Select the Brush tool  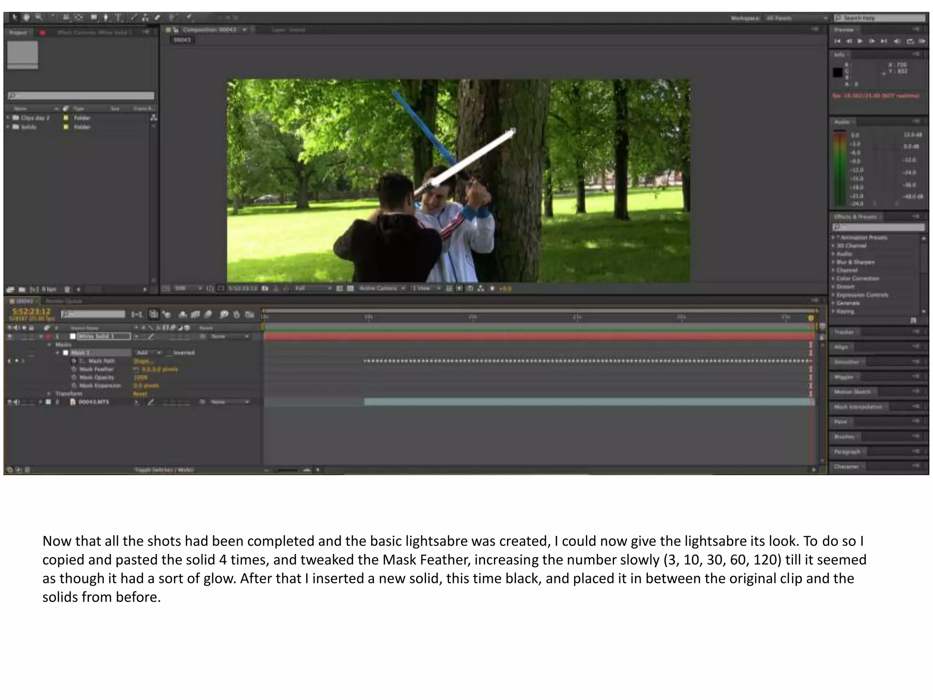coord(133,17)
